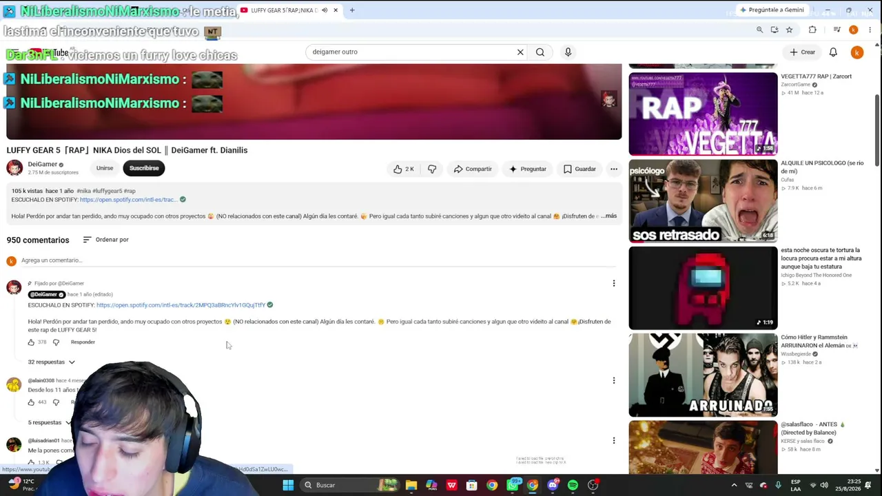Screen dimensions: 882x496
Task: Click the Preguntar button under the video
Action: [x=528, y=169]
